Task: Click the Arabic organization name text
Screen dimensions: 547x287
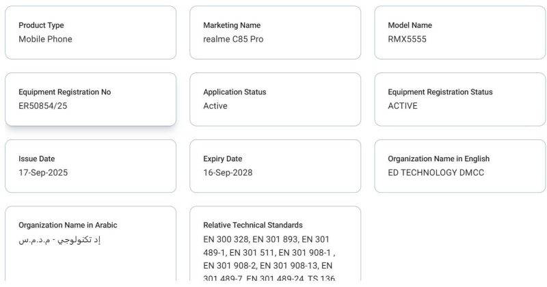Action: pyautogui.click(x=59, y=240)
